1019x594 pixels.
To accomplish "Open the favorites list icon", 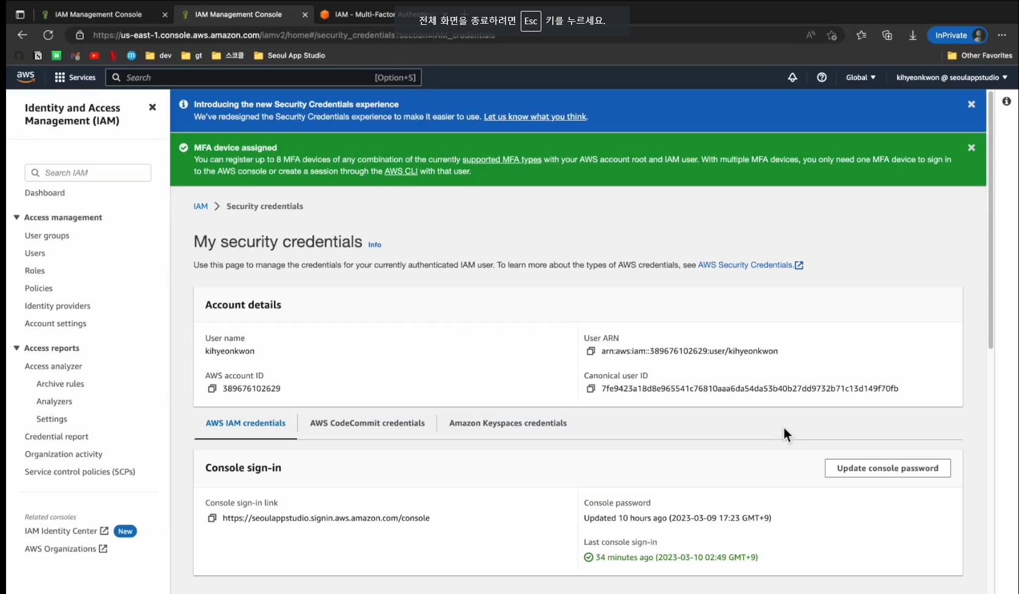I will (861, 35).
